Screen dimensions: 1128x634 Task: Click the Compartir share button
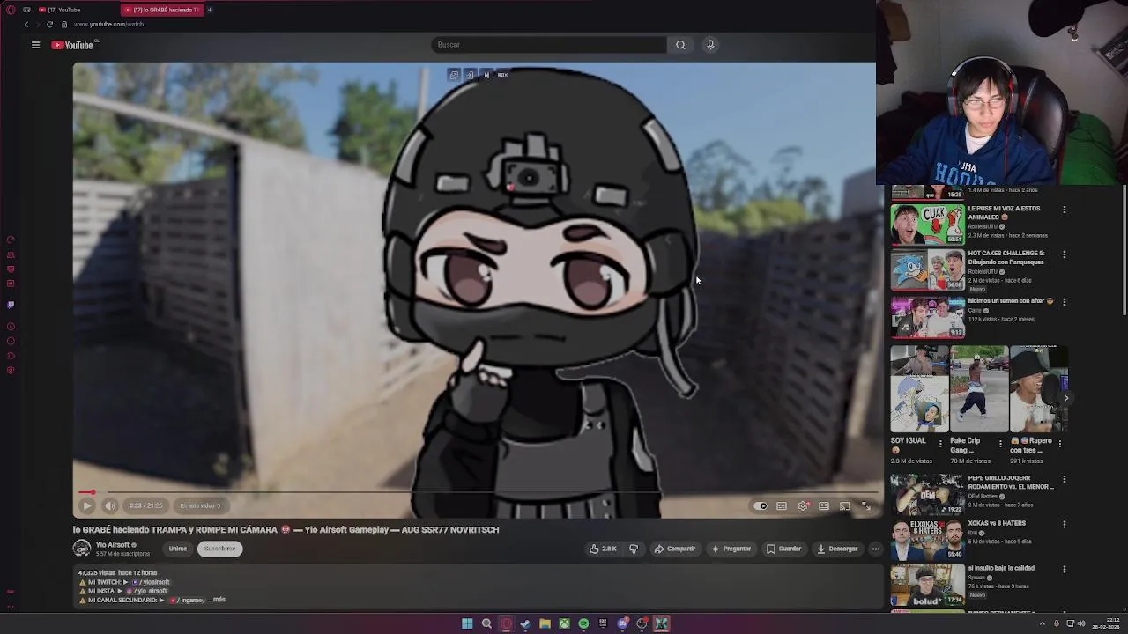675,549
